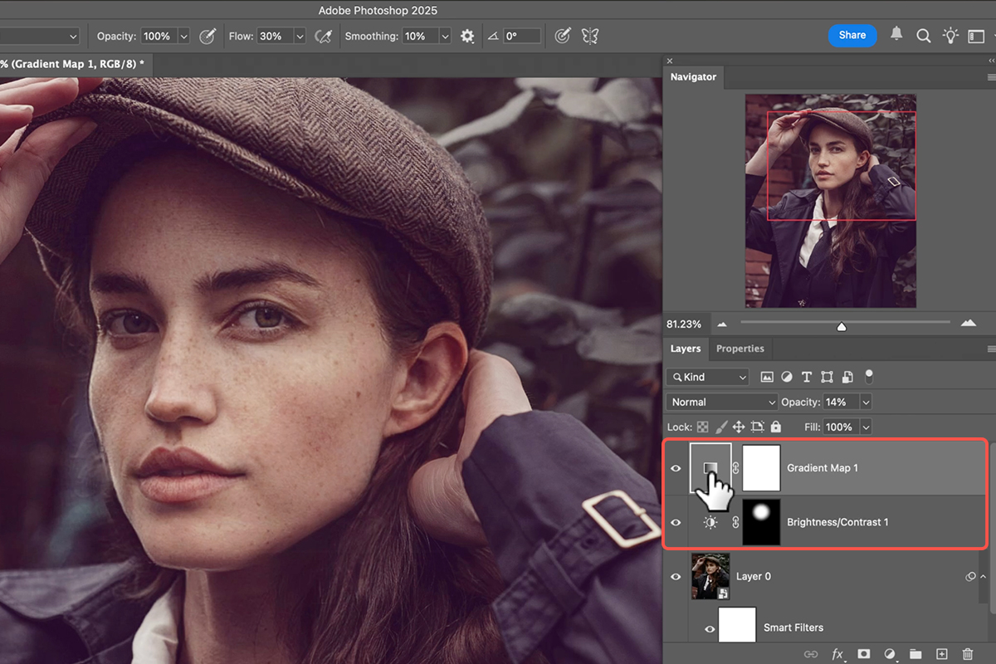Open the search magnifier icon
Image resolution: width=996 pixels, height=664 pixels.
923,36
